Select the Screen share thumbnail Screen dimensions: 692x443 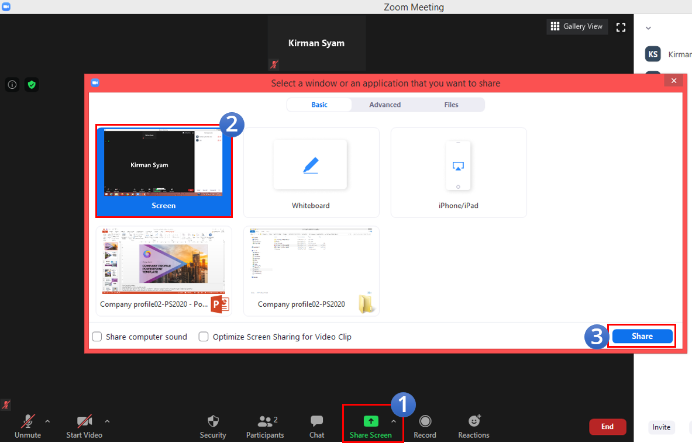(x=164, y=171)
